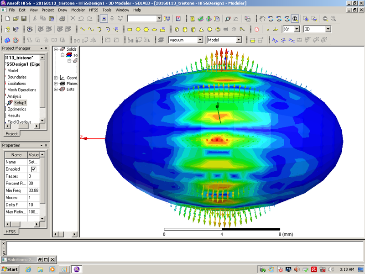365x274 pixels.
Task: Collapse the Solids tree node
Action: click(56, 49)
